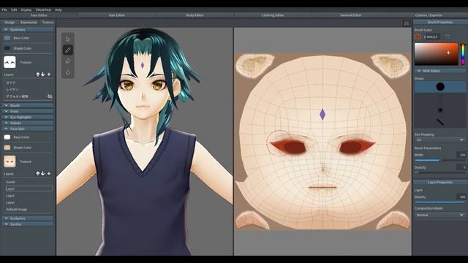Viewport: 468px width, 263px height.
Task: Pick a shade in the brush color gradient square
Action: [x=436, y=54]
